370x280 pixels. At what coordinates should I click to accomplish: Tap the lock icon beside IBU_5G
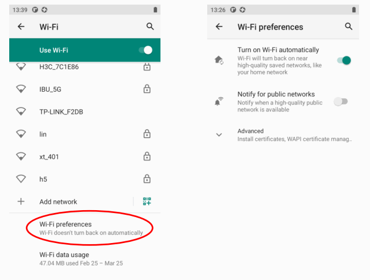point(147,89)
